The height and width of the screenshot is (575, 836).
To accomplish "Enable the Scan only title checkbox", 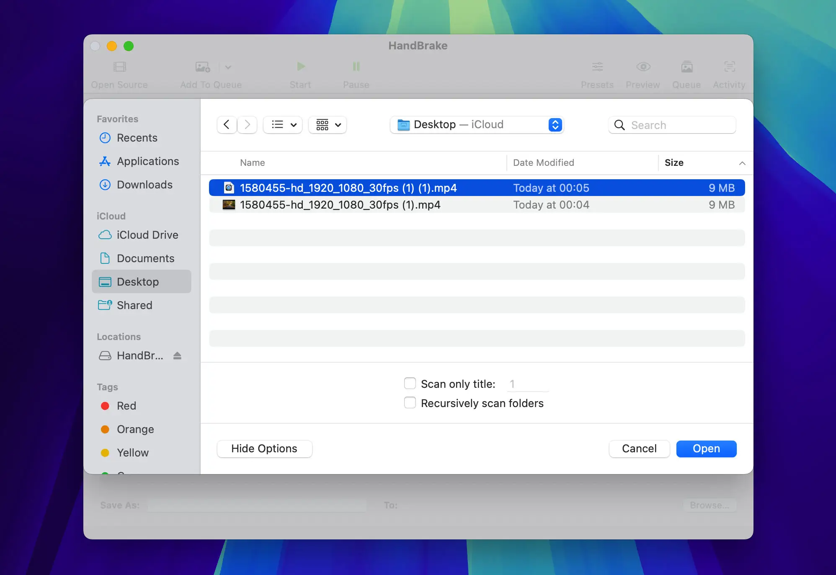I will coord(410,383).
